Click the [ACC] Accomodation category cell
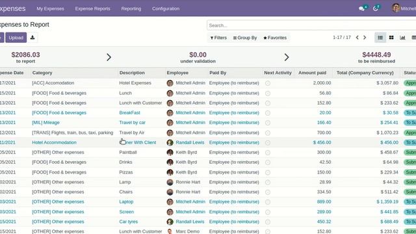Image resolution: width=416 pixels, height=234 pixels. (x=53, y=83)
